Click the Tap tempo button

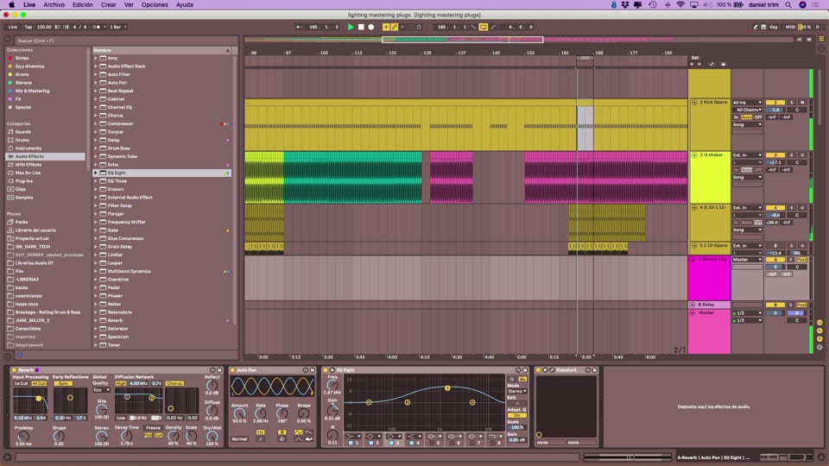point(28,27)
